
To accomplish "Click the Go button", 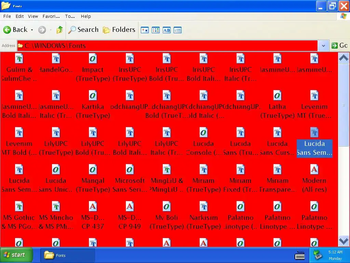I will click(x=339, y=46).
